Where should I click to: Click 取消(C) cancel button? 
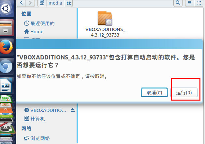(154, 92)
